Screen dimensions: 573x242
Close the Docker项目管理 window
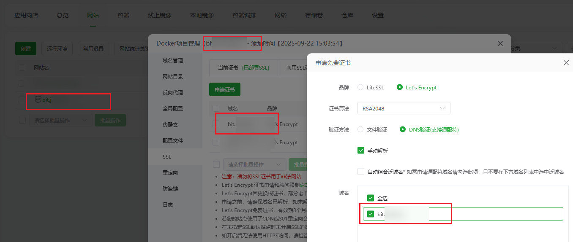point(500,43)
